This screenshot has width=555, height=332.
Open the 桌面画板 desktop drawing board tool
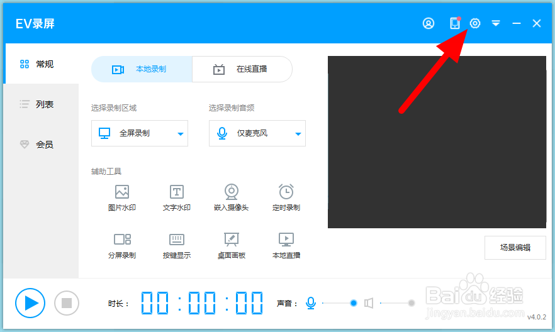231,246
